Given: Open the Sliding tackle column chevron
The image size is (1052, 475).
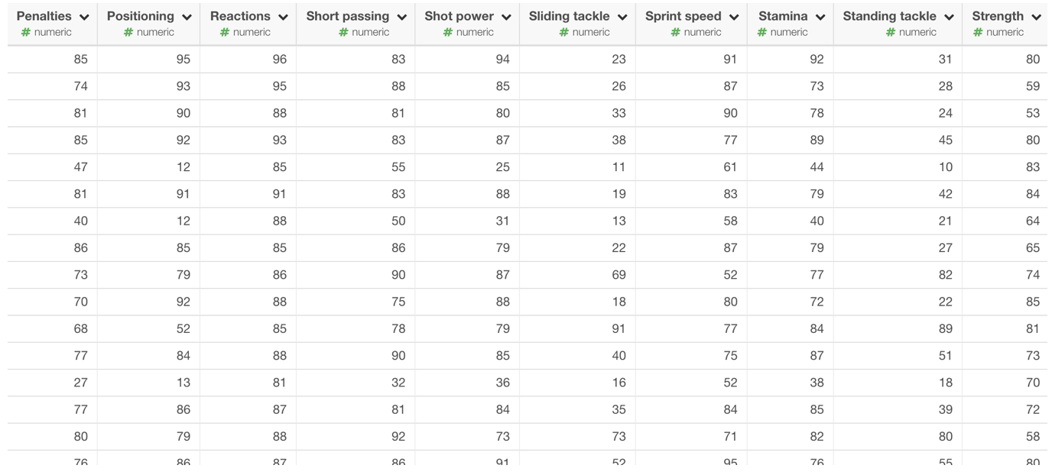Looking at the screenshot, I should [x=622, y=17].
